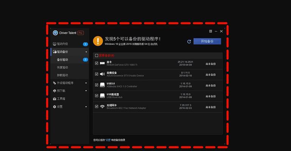Click version 25.21.14.2531 in 显卡 row

tap(185, 62)
